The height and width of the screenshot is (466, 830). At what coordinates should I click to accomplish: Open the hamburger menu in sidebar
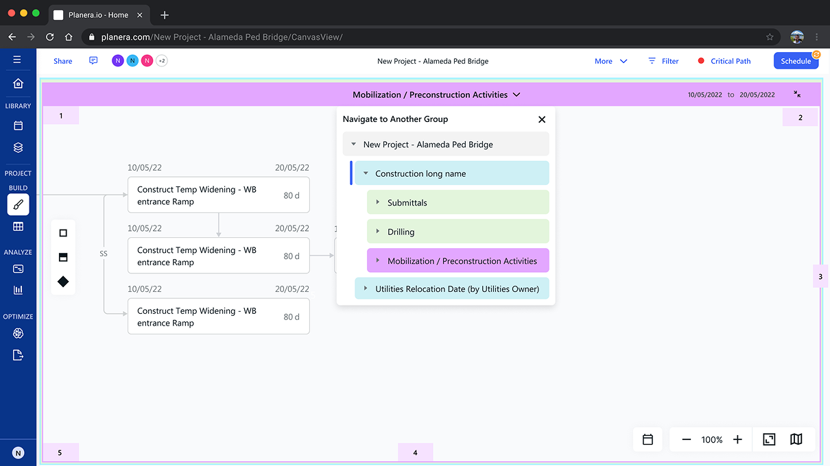pos(17,60)
